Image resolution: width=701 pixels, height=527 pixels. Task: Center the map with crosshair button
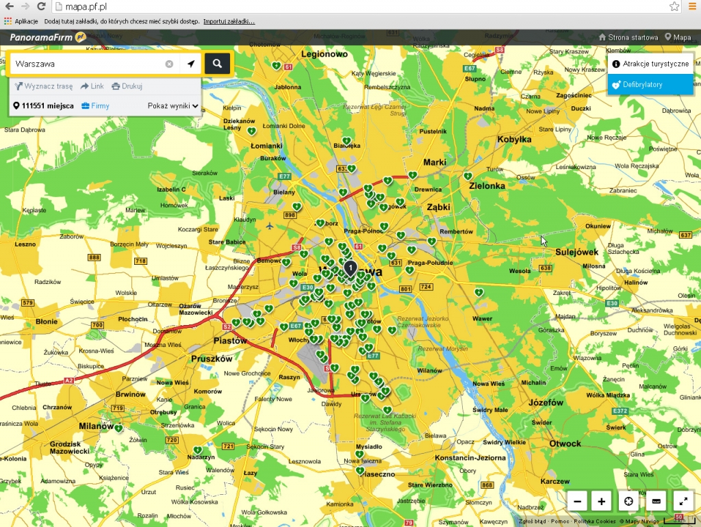tap(628, 502)
